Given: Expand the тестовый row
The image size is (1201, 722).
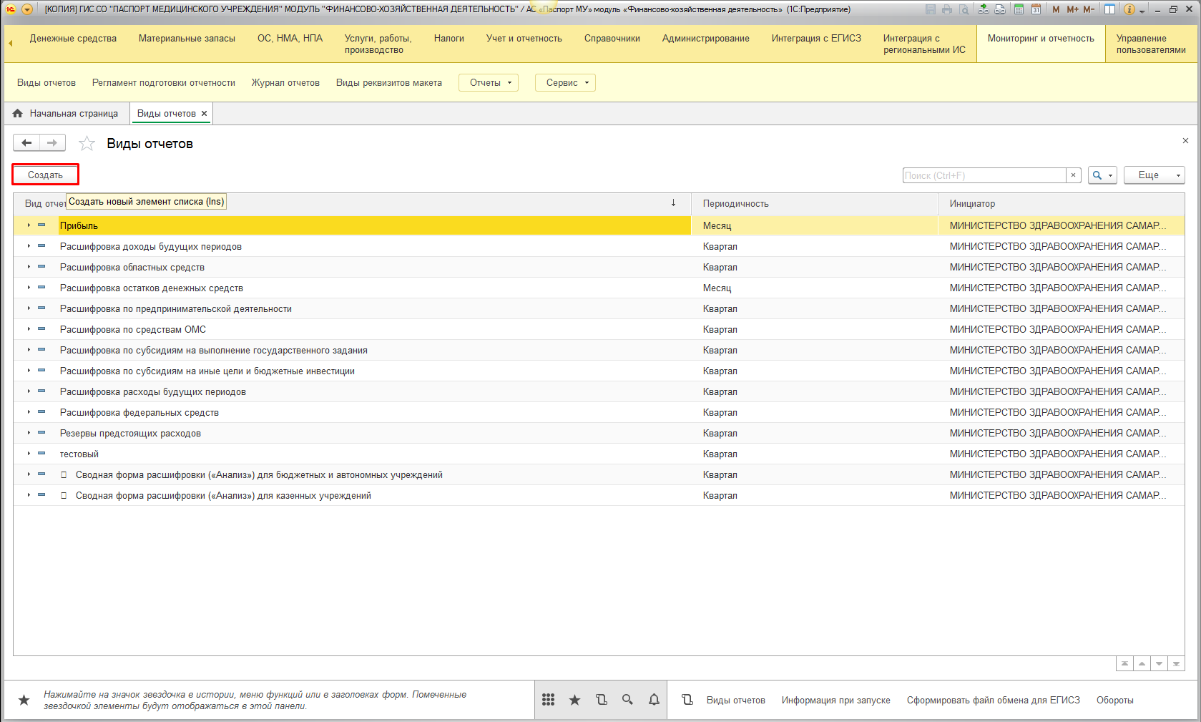Looking at the screenshot, I should 29,454.
